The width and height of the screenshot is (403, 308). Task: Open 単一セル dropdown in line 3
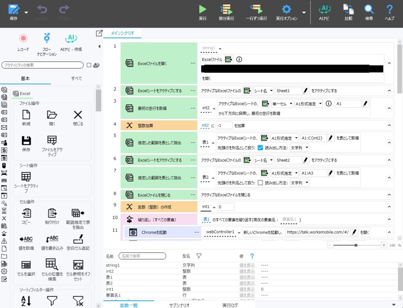[x=282, y=104]
